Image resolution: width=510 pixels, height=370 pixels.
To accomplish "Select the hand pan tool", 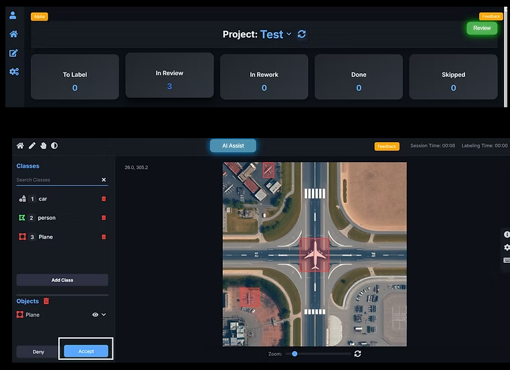I will pos(43,145).
